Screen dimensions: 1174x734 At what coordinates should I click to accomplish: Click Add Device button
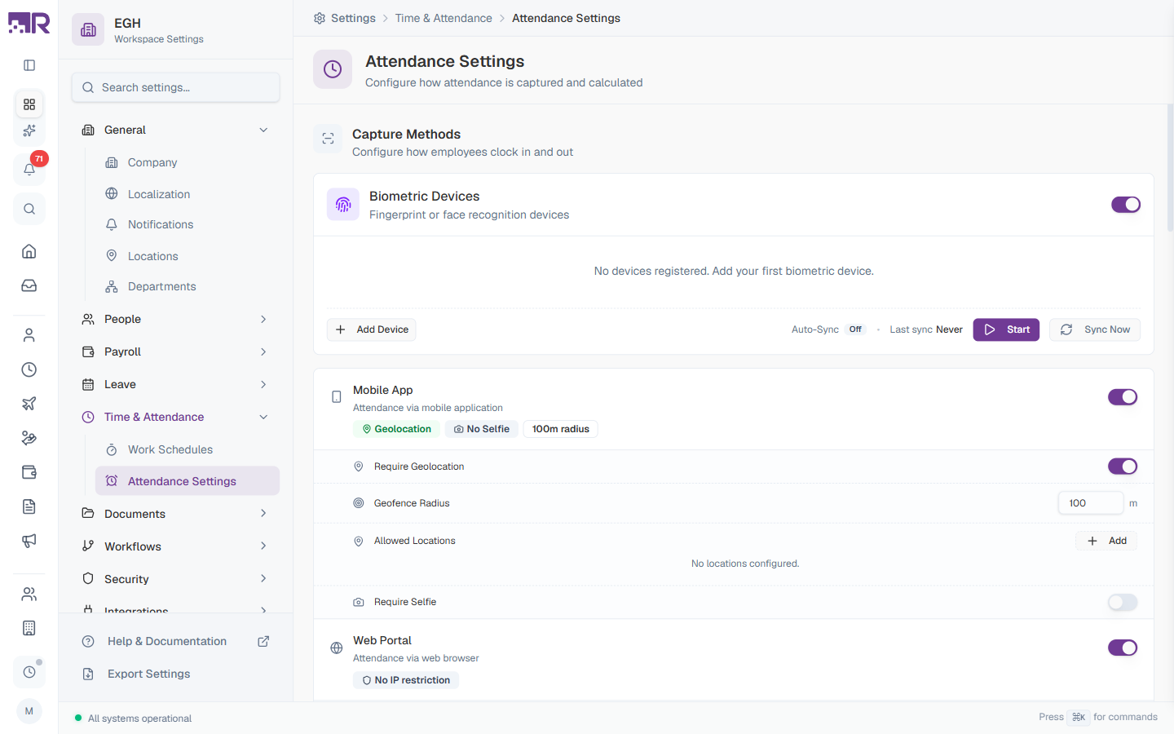point(372,329)
